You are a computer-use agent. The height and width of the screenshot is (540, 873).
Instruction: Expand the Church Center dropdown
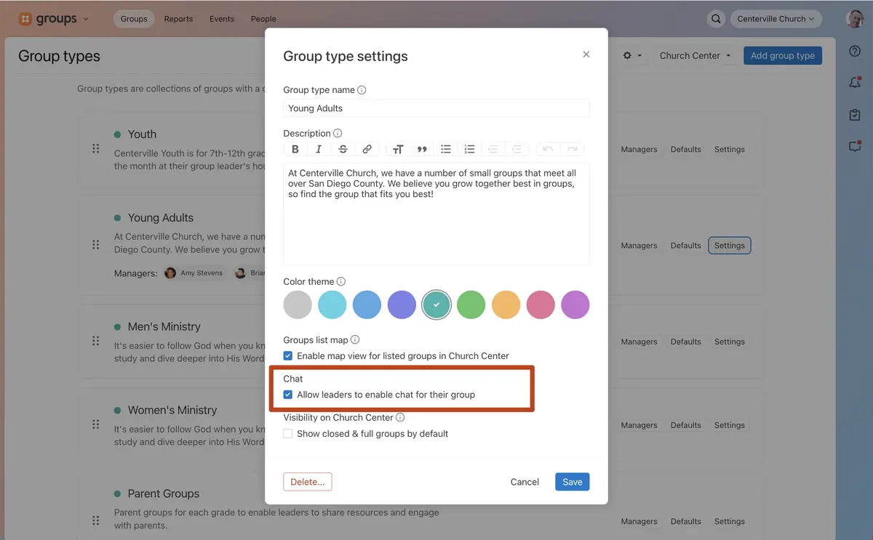pyautogui.click(x=695, y=55)
